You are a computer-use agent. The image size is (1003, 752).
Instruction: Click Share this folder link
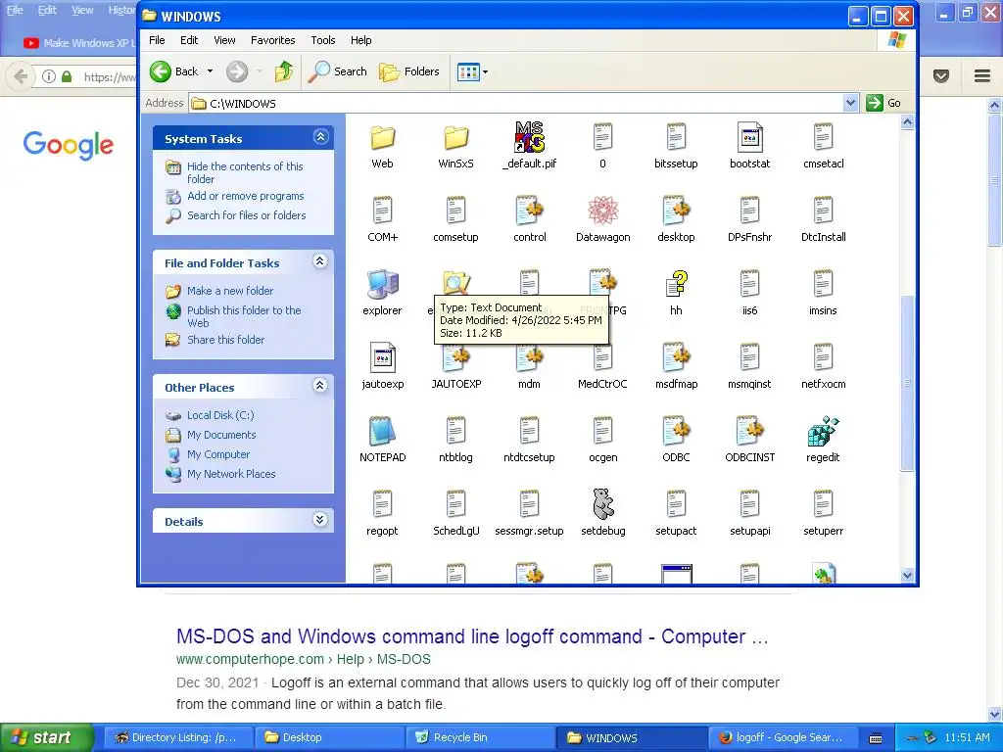(x=226, y=340)
